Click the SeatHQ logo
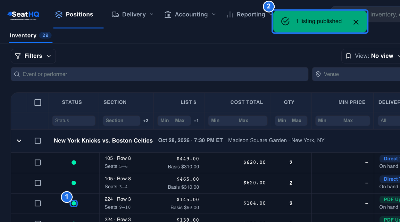400x222 pixels. pos(23,15)
